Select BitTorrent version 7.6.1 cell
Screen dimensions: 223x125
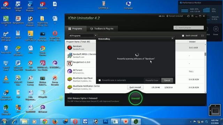click(x=191, y=72)
